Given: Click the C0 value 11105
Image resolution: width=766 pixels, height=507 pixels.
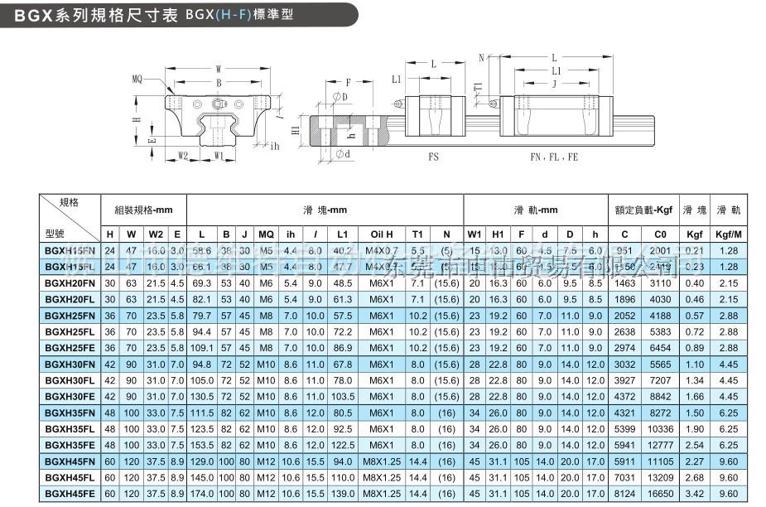Looking at the screenshot, I should 660,461.
